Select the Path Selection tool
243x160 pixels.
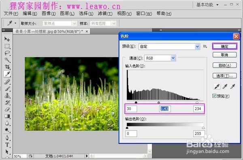[7, 151]
